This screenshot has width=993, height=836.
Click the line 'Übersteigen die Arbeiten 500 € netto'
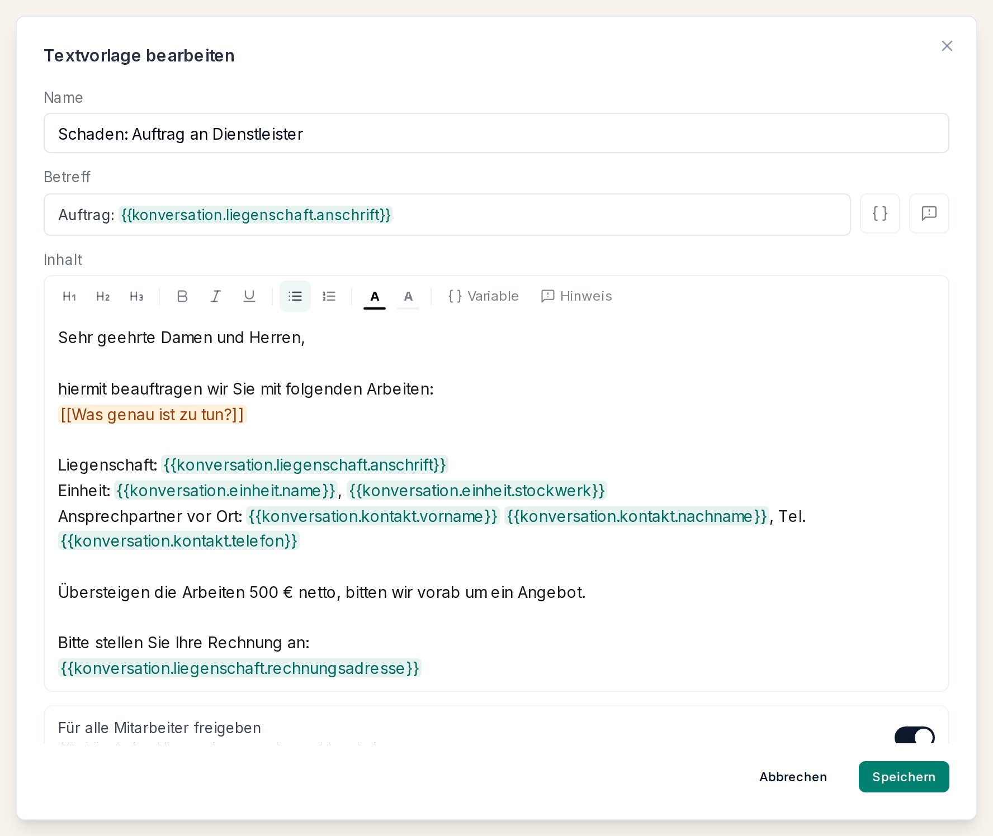click(x=322, y=592)
